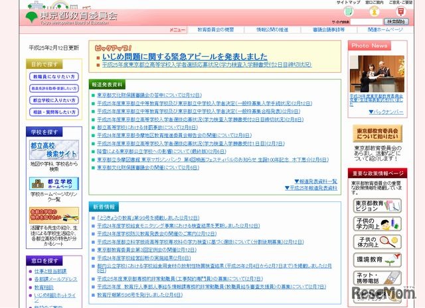Open いじめ問題に関する緊急アピール pickup link
425x308 pixels.
tap(185, 57)
